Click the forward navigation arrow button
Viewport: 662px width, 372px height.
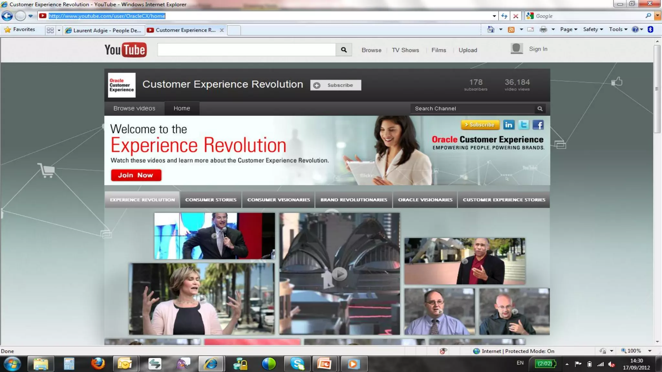pyautogui.click(x=20, y=16)
